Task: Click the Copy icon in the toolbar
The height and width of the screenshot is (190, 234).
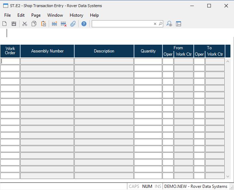Action: pos(34,24)
